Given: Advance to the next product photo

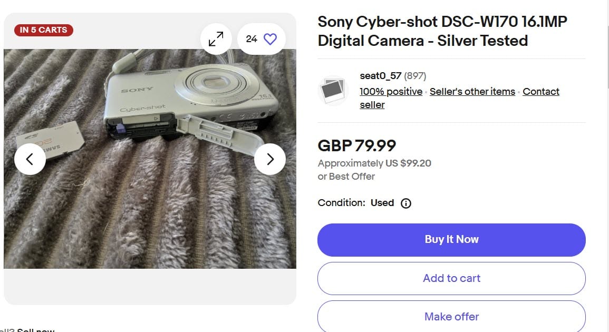Looking at the screenshot, I should click(x=270, y=159).
